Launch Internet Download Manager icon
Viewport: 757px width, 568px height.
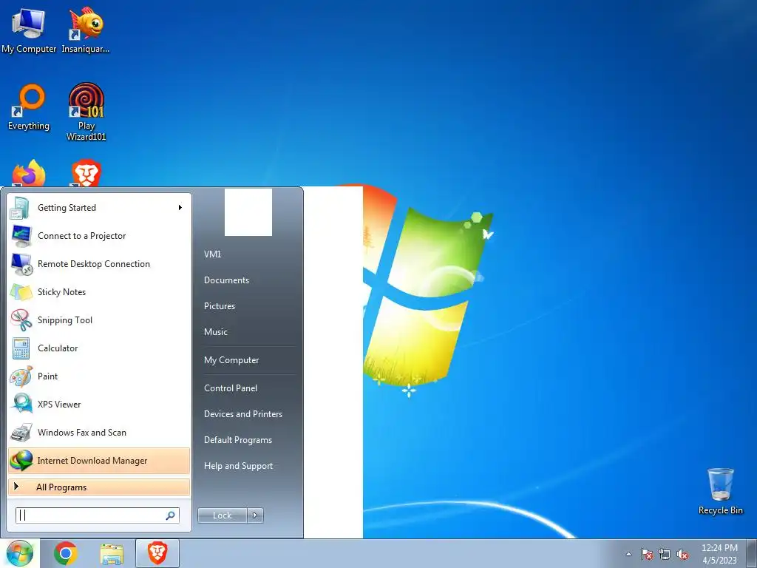tap(21, 460)
